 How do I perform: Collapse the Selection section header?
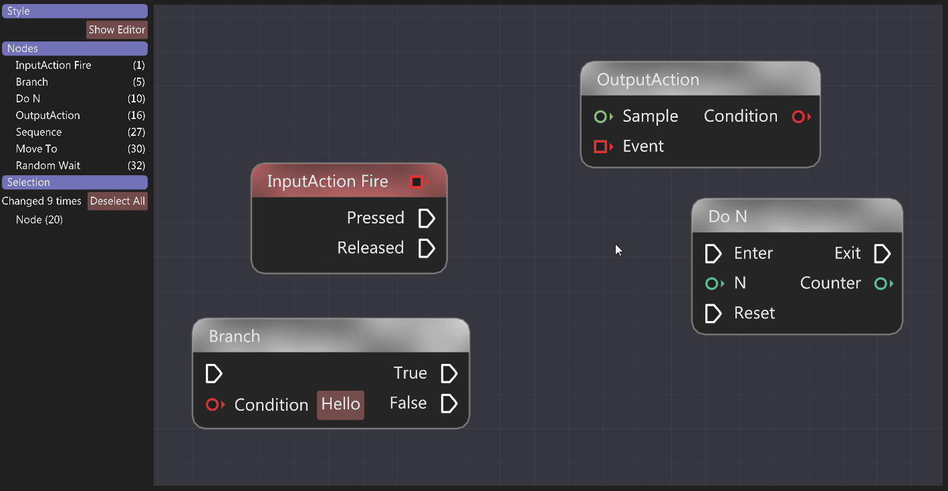coord(75,182)
